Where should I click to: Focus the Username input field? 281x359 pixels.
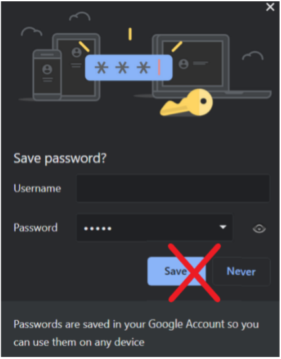click(x=173, y=188)
